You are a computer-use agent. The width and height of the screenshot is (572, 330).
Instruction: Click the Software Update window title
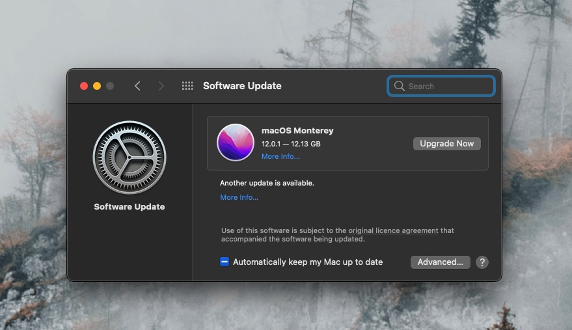pyautogui.click(x=242, y=86)
